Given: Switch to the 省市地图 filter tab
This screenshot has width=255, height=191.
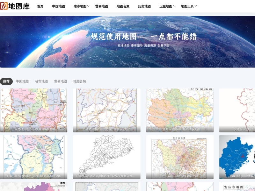Looking at the screenshot, I should 41,81.
